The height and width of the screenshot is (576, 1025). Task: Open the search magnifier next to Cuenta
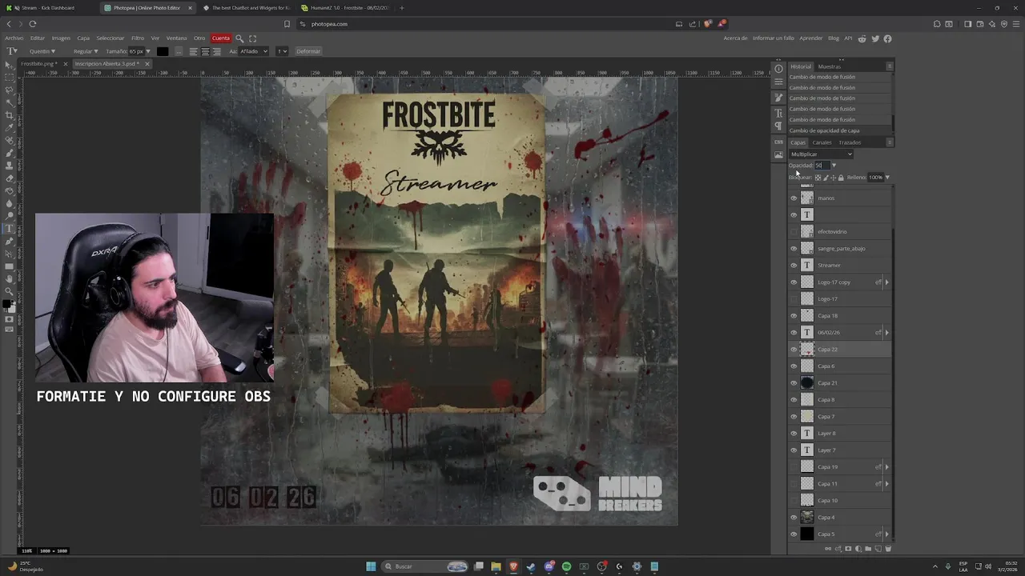(239, 38)
